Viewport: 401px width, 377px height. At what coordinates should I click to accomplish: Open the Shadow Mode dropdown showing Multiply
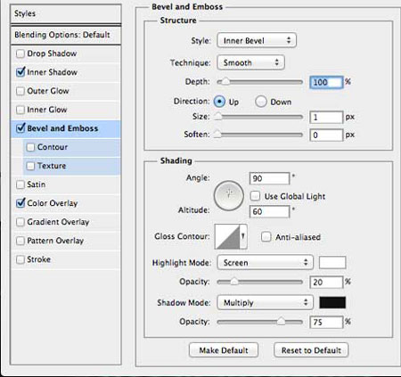265,302
